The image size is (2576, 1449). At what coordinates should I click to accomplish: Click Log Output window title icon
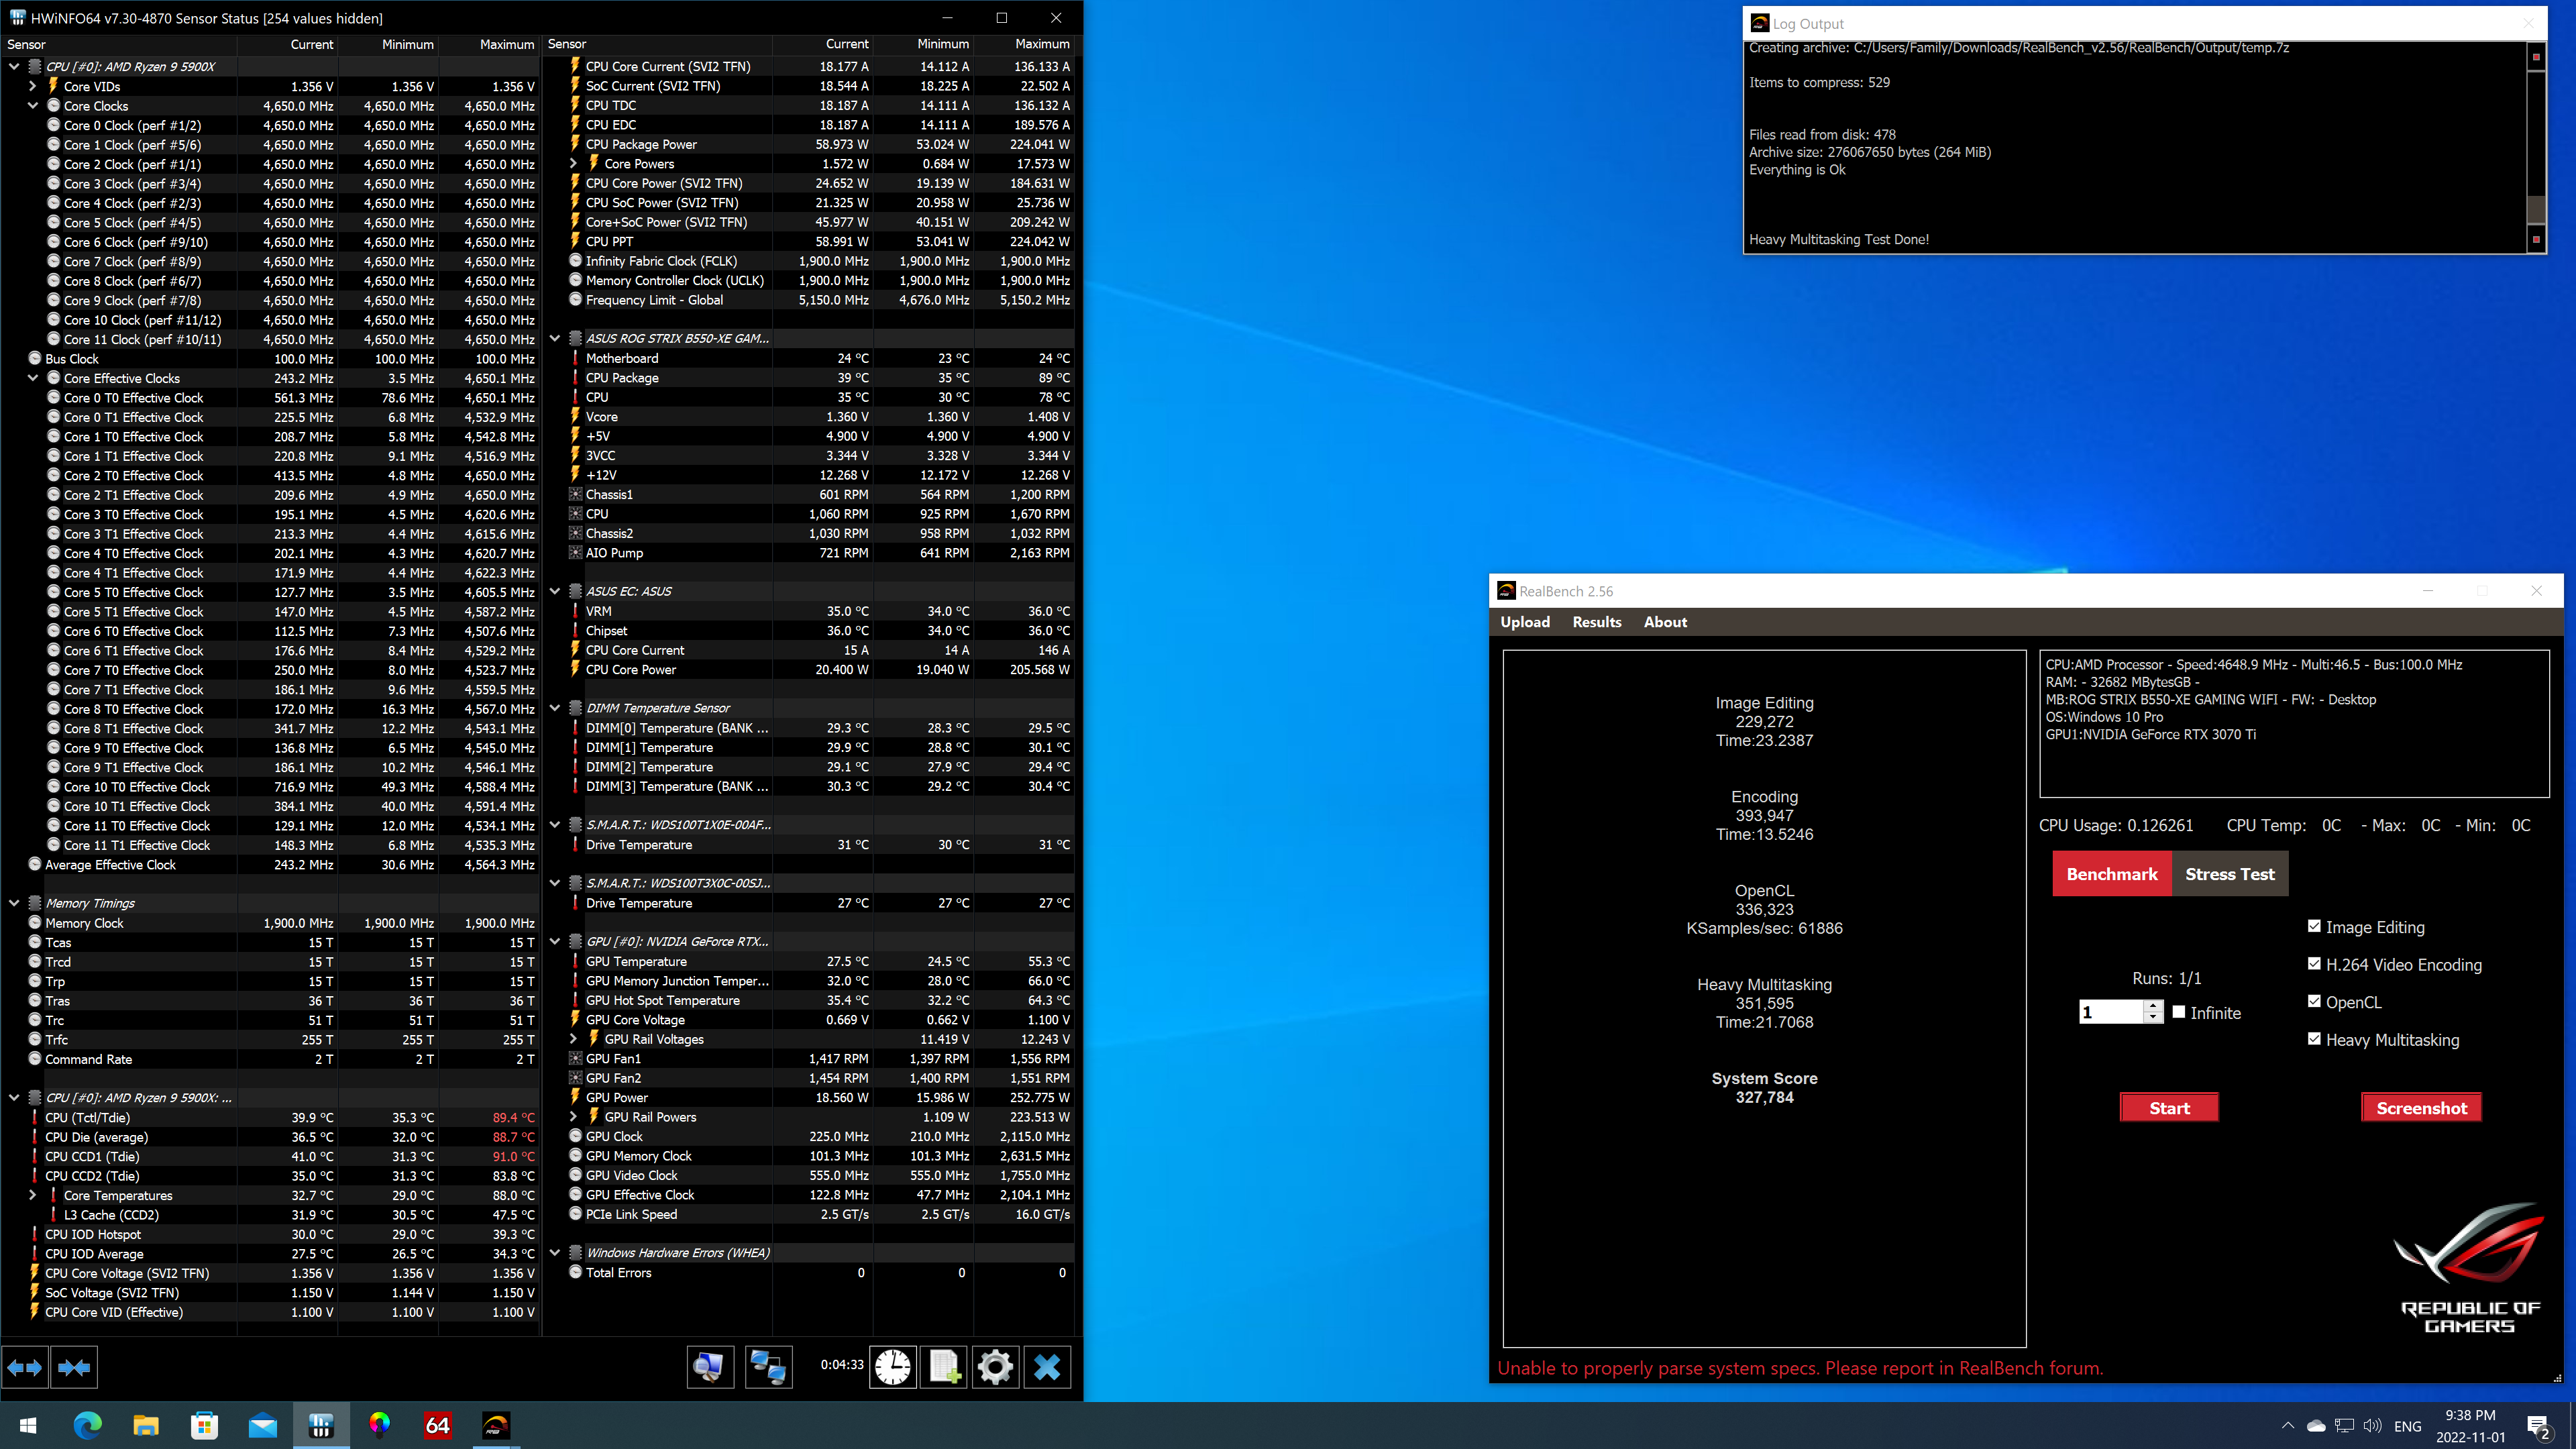pyautogui.click(x=1760, y=23)
